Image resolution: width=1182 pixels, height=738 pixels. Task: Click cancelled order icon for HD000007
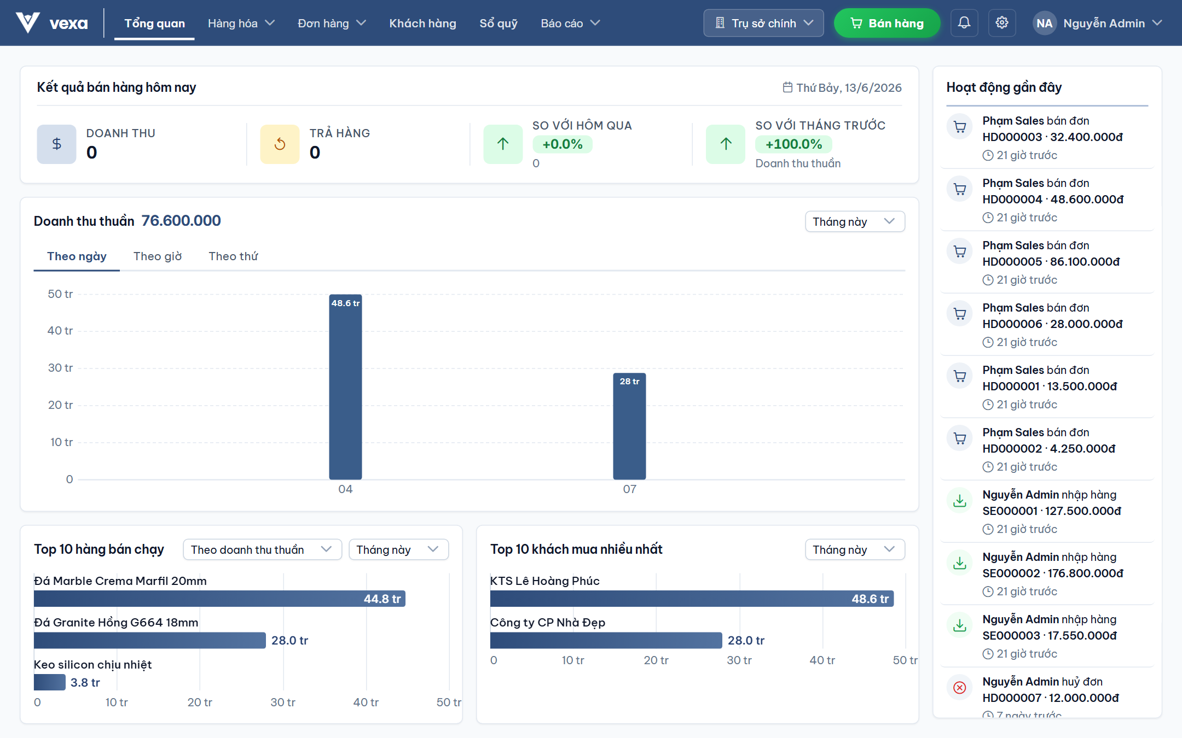point(960,688)
